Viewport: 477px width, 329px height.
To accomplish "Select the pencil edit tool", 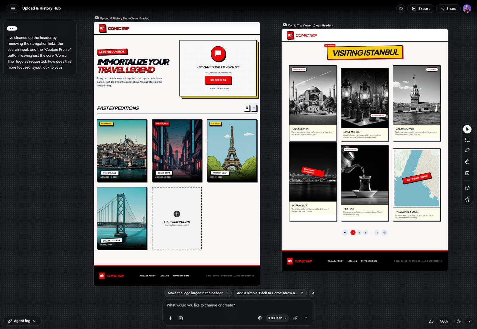I will point(467,150).
